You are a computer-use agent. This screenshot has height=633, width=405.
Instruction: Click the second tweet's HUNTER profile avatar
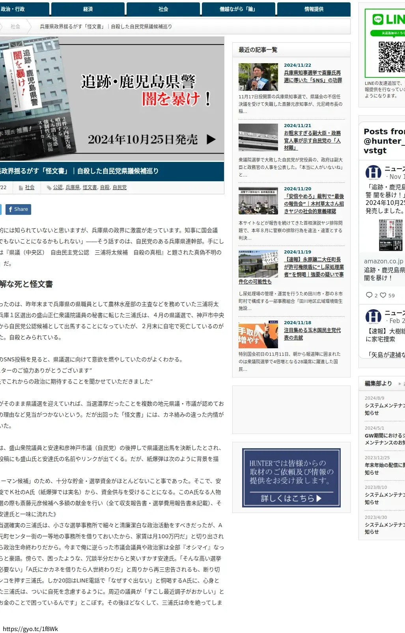click(373, 317)
